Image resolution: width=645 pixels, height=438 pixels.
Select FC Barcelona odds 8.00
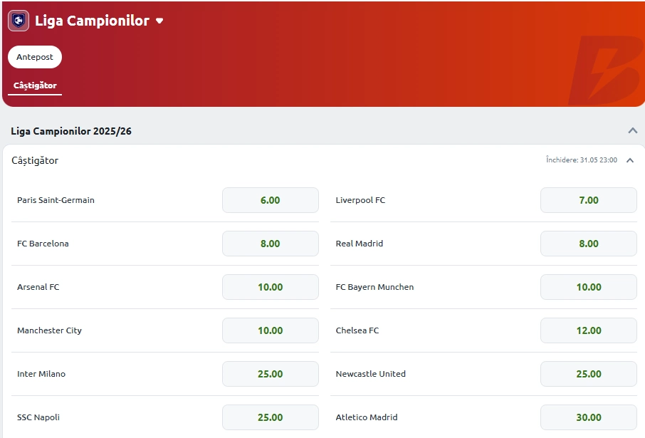(271, 244)
